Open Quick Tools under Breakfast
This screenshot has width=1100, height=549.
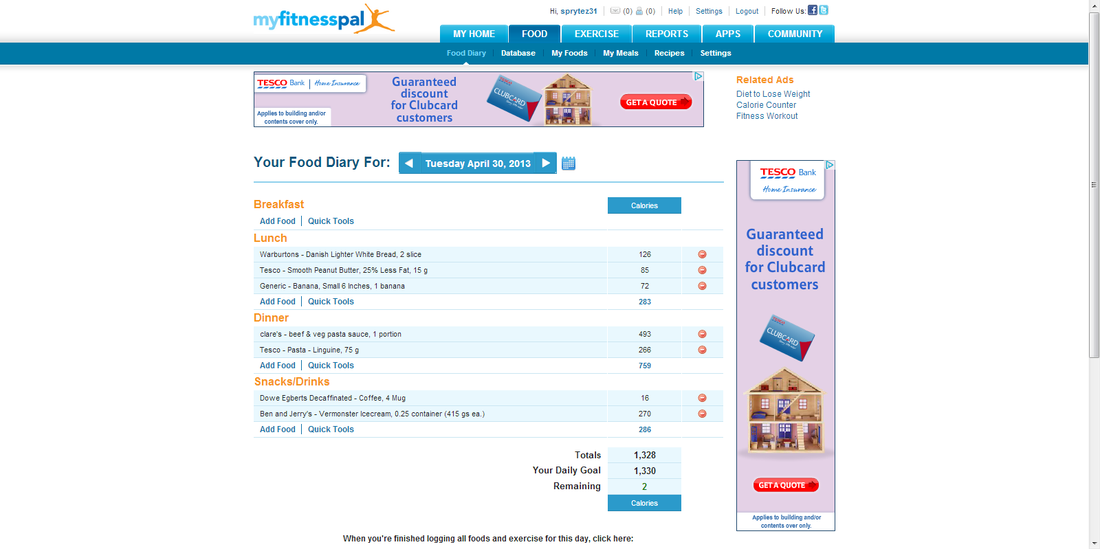331,221
